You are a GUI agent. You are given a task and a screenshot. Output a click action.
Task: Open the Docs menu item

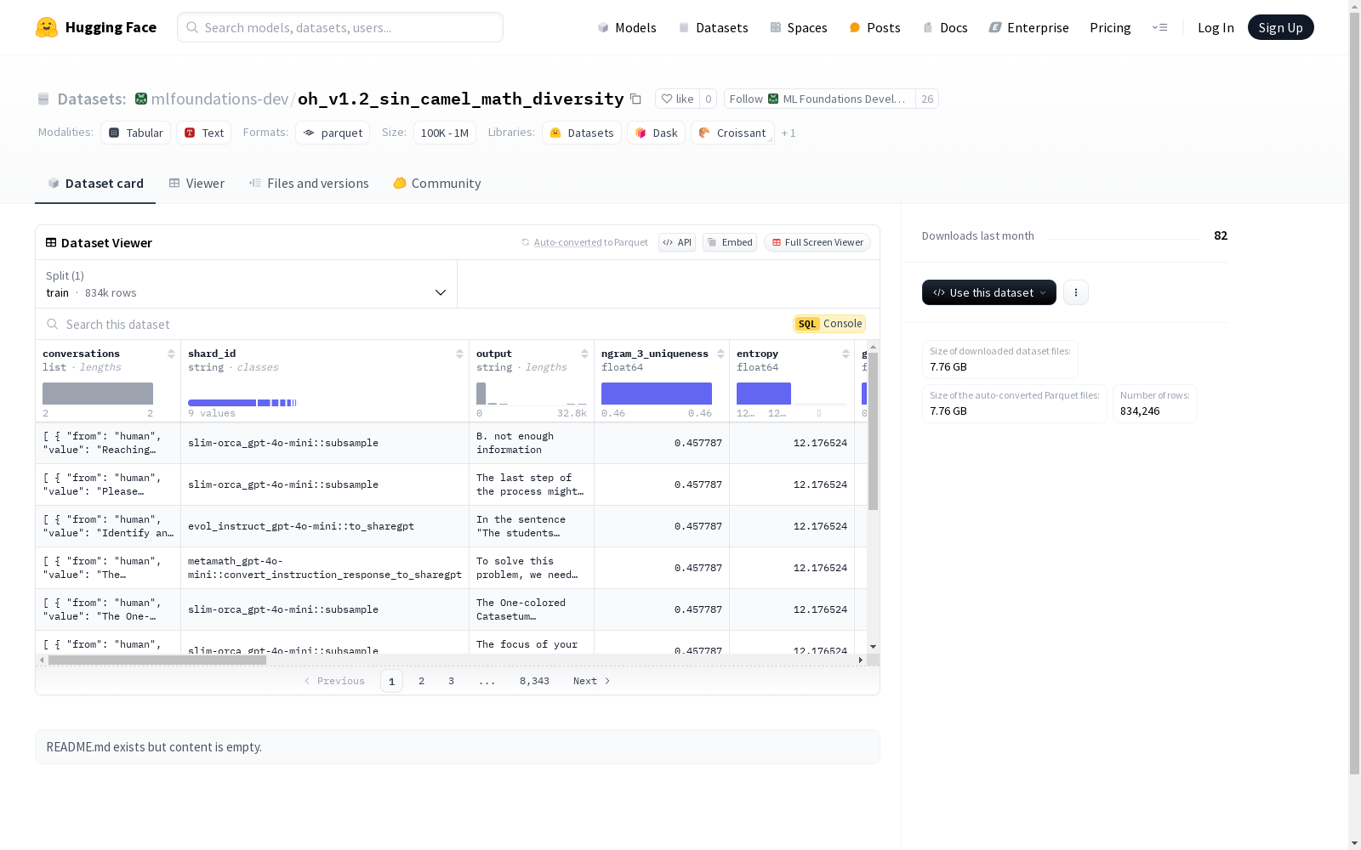tap(945, 27)
